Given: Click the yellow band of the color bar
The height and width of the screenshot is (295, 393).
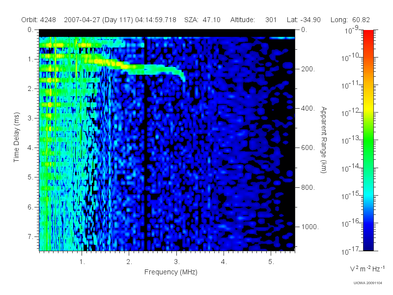Looking at the screenshot, I should click(x=368, y=107).
